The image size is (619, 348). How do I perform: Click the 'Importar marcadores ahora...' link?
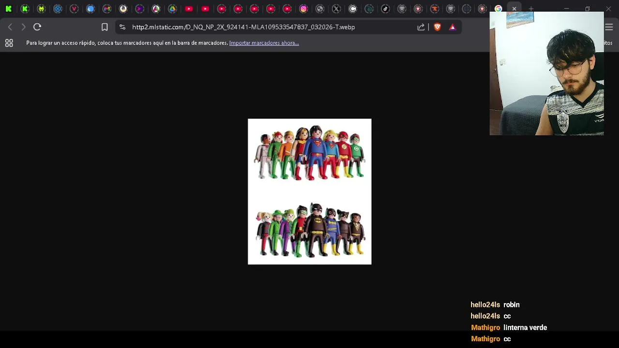(264, 43)
